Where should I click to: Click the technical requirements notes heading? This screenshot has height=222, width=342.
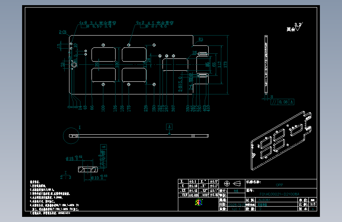(x=35, y=182)
